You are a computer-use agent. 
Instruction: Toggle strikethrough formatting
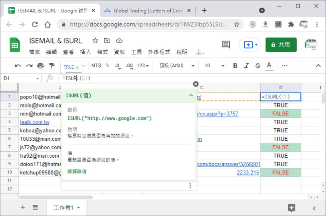[258, 66]
